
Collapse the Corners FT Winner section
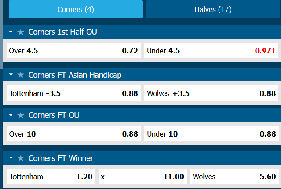[x=11, y=158]
